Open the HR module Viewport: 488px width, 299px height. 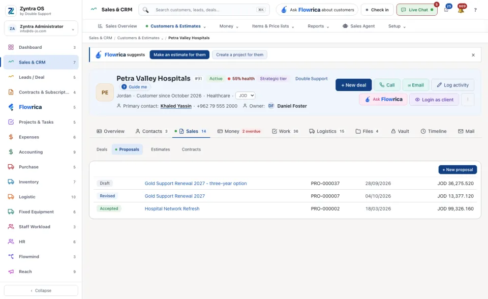(41, 242)
